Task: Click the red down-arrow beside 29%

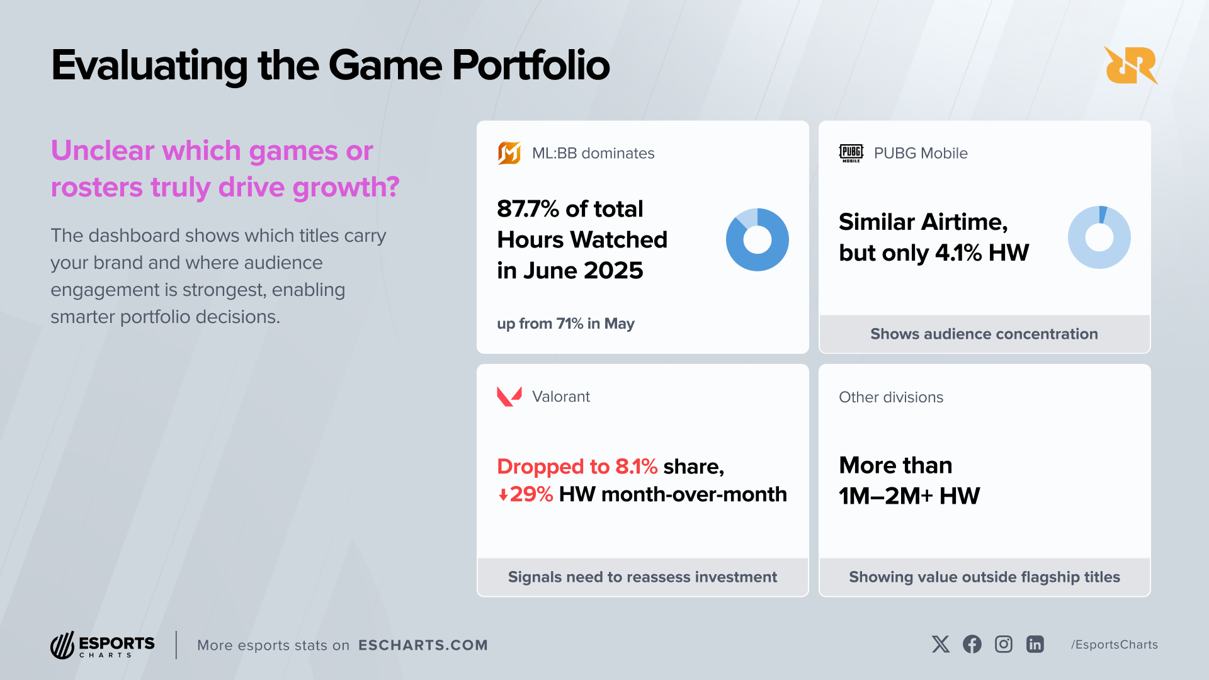Action: [x=503, y=496]
